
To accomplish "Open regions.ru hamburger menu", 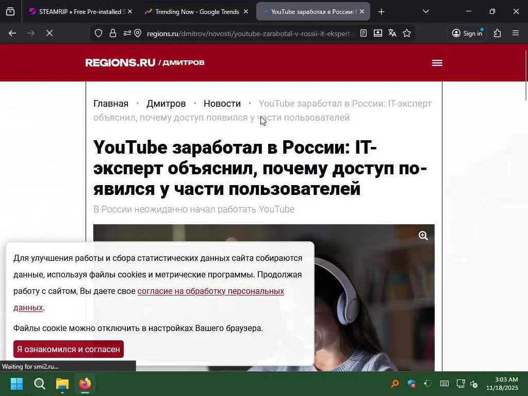I will [437, 63].
